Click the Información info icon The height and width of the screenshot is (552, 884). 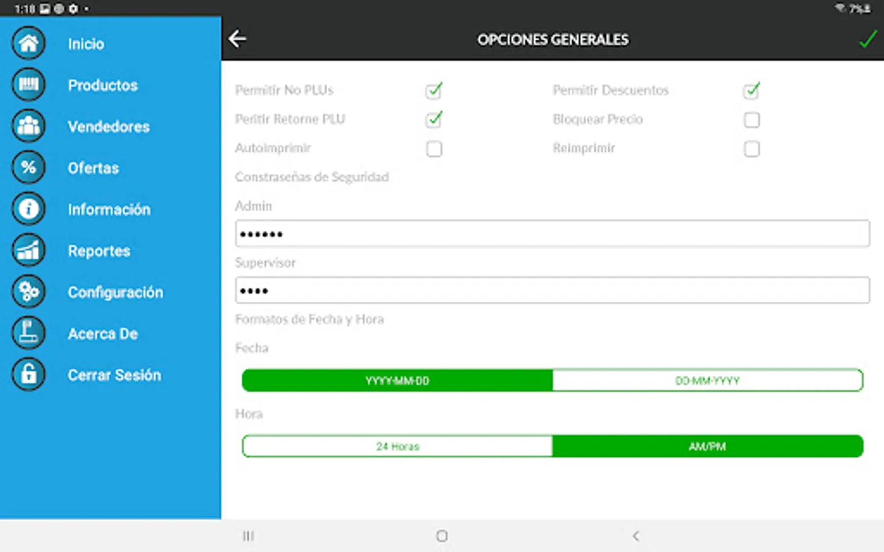(x=28, y=209)
